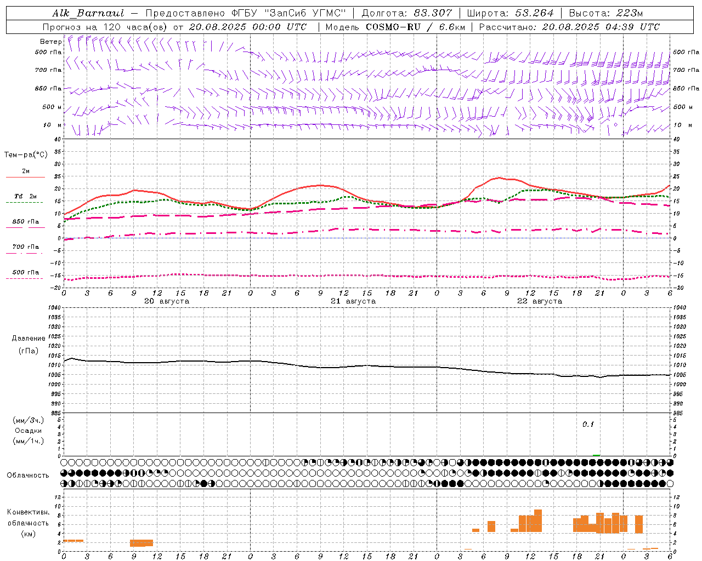Click the 0.1 precipitation amount value

tap(588, 425)
